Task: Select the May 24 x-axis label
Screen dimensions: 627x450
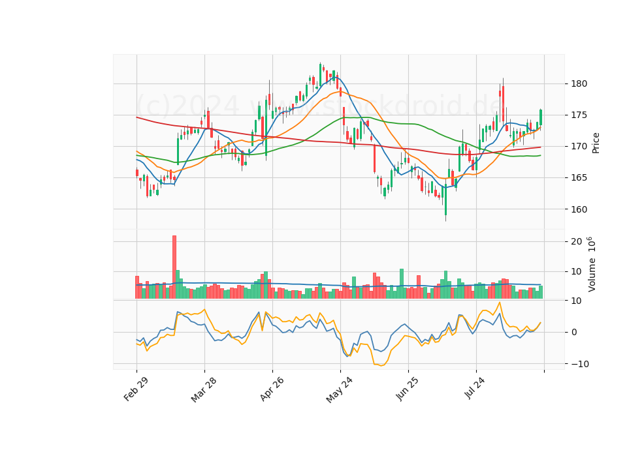Action: pyautogui.click(x=340, y=390)
